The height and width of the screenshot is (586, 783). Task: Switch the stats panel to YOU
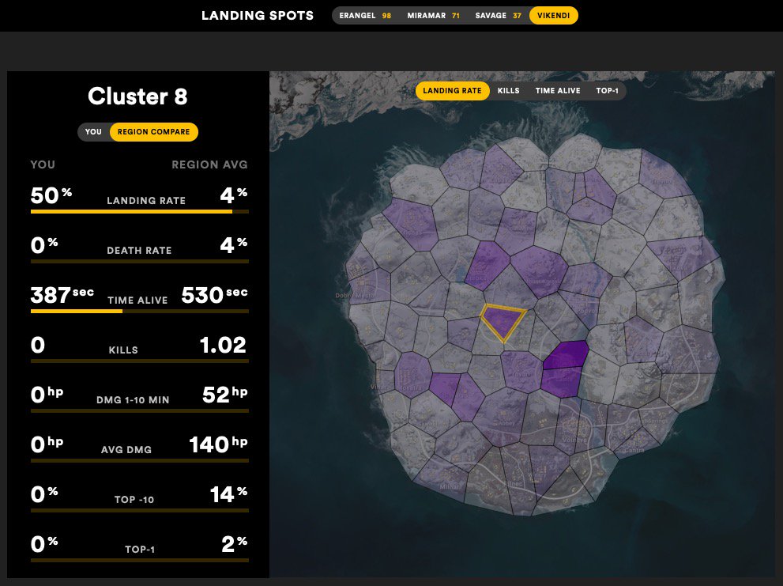93,132
